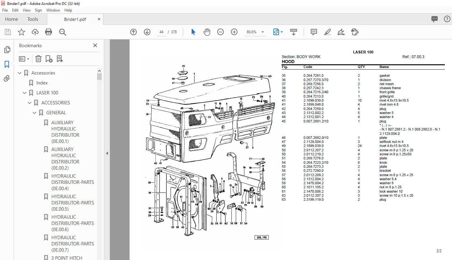Click the scrolling mode icon with down arrow

[x=294, y=32]
